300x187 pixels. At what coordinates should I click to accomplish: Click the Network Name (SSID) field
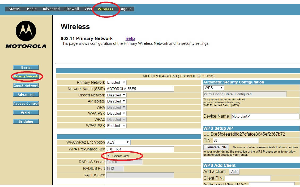pyautogui.click(x=140, y=89)
